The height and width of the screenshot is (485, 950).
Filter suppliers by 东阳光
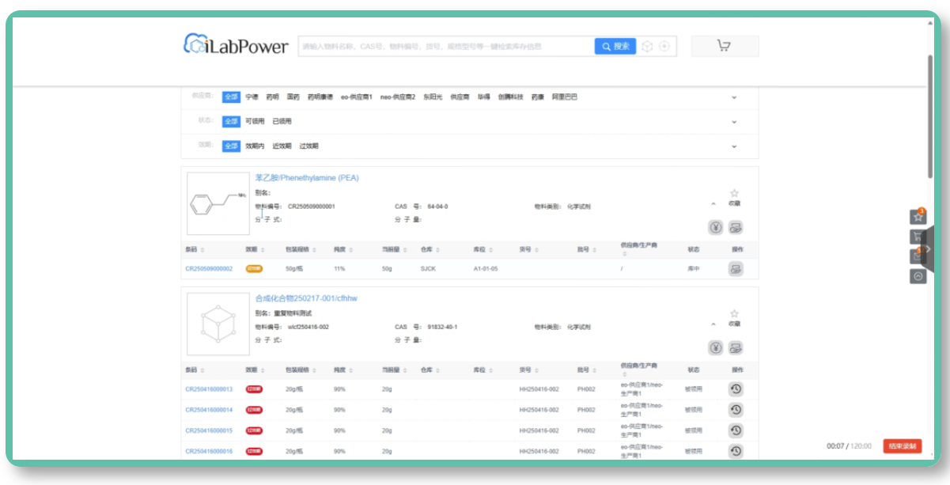tap(433, 97)
